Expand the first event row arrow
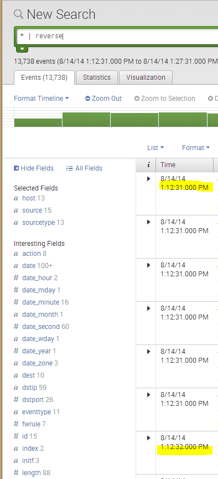This screenshot has height=479, width=218. pyautogui.click(x=149, y=179)
